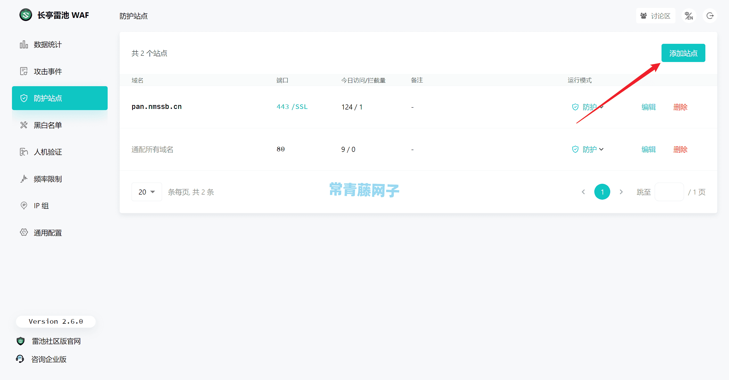Click the 添加站点 button to add a site
This screenshot has width=729, height=380.
coord(683,53)
